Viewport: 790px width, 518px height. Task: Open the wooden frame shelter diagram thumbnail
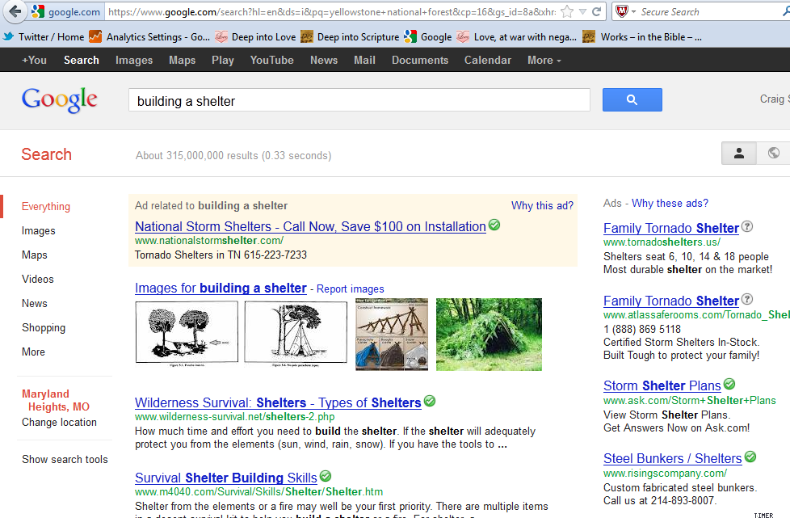pos(392,334)
